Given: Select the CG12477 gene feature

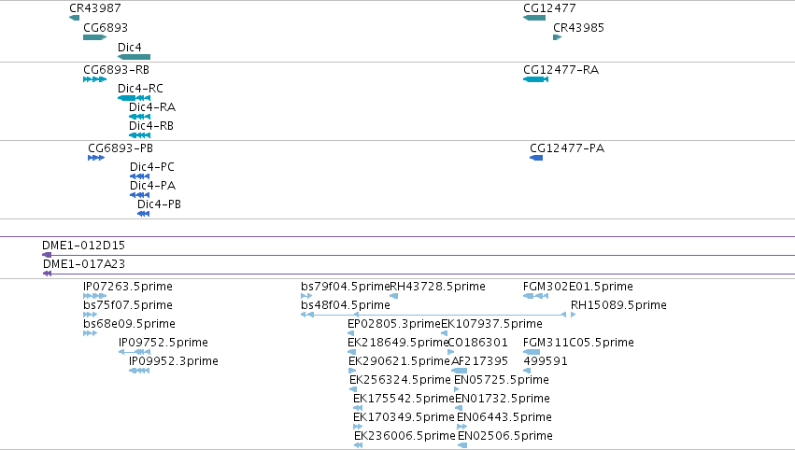Looking at the screenshot, I should [x=534, y=18].
